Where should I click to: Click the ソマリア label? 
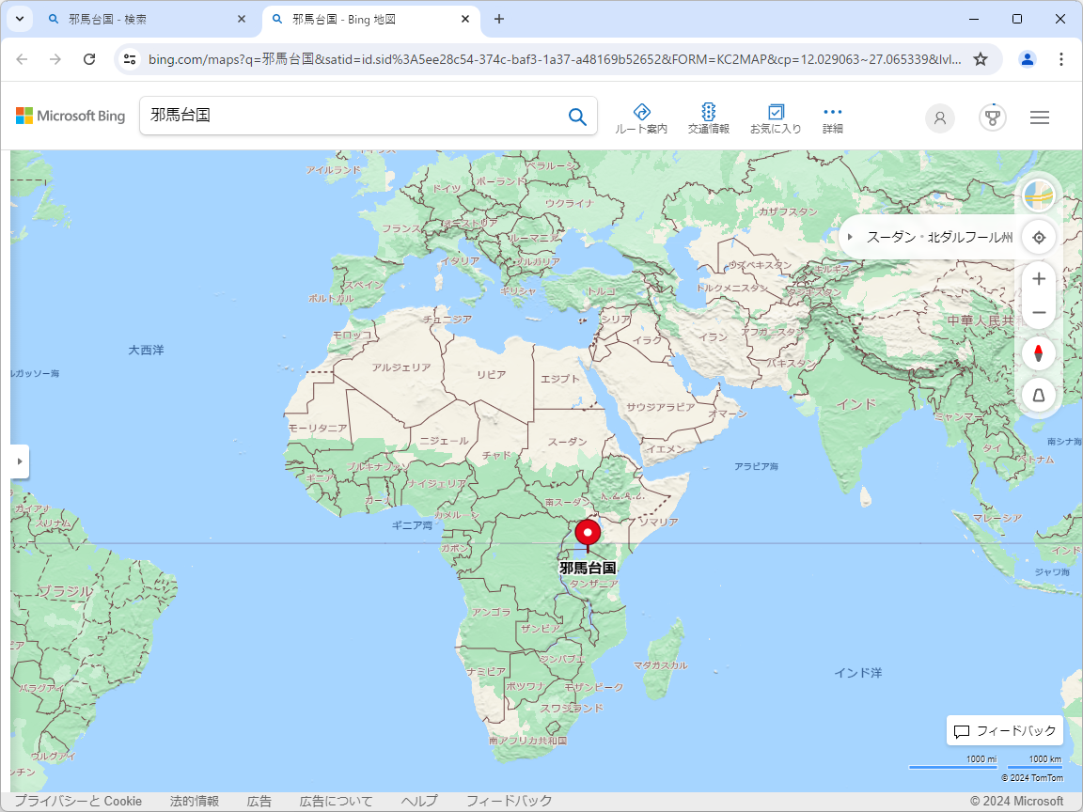point(658,522)
